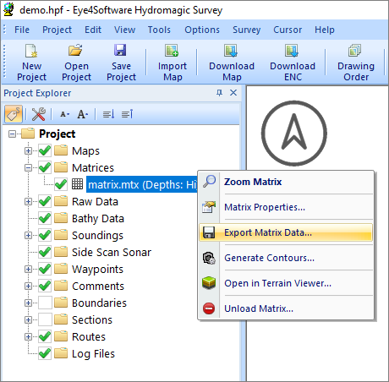Image resolution: width=389 pixels, height=382 pixels.
Task: Expand the Raw Data tree node
Action: [28, 201]
